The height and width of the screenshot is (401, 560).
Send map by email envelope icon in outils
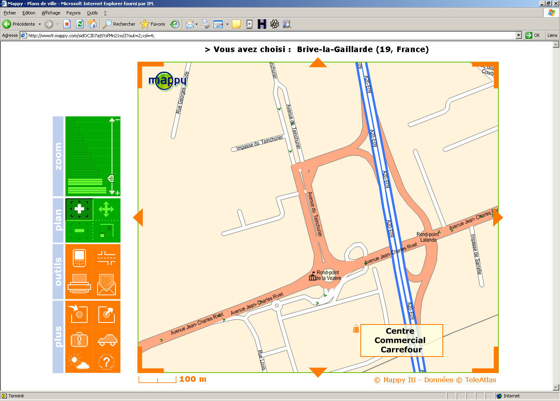pos(106,285)
